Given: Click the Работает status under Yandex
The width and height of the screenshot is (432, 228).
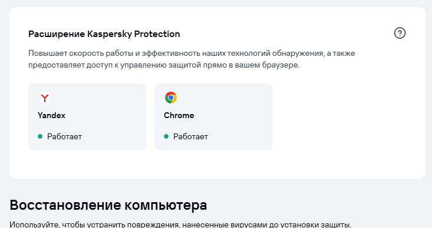Looking at the screenshot, I should click(x=64, y=136).
